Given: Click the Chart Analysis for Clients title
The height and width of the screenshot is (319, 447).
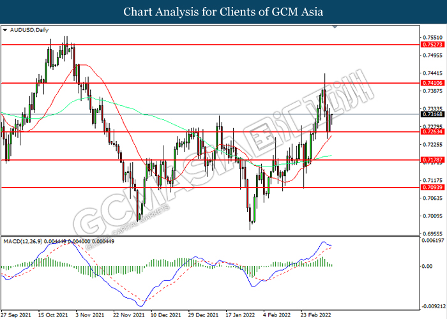Looking at the screenshot, I should click(223, 12).
